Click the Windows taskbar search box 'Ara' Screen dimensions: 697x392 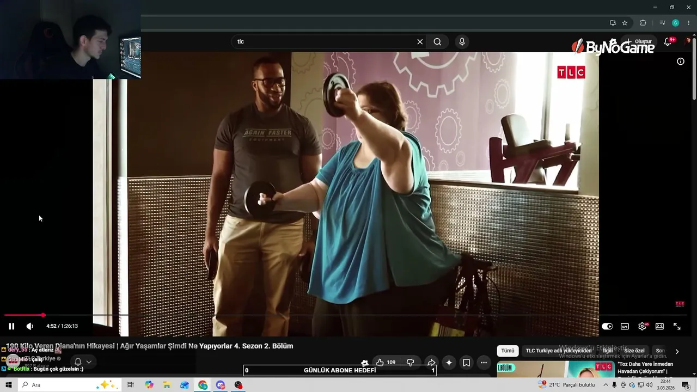click(x=69, y=385)
